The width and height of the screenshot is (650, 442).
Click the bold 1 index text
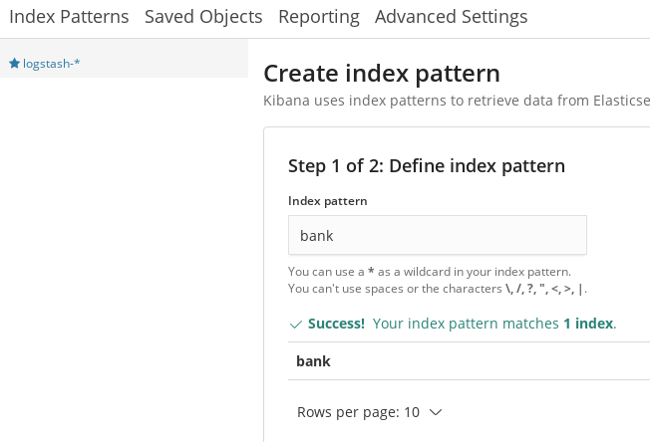(x=588, y=324)
